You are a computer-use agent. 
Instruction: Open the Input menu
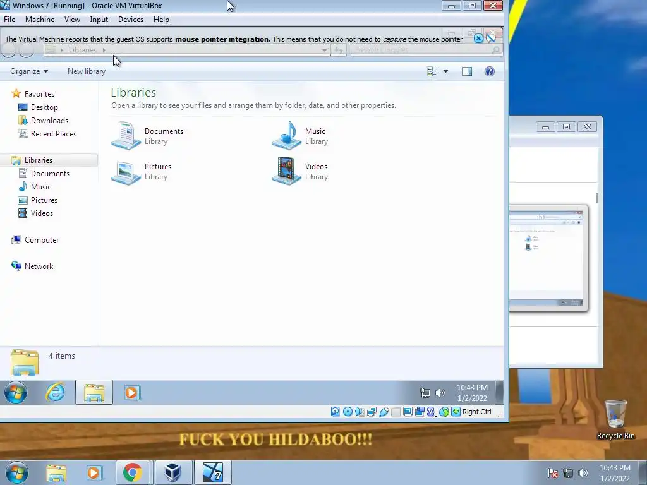click(x=99, y=20)
